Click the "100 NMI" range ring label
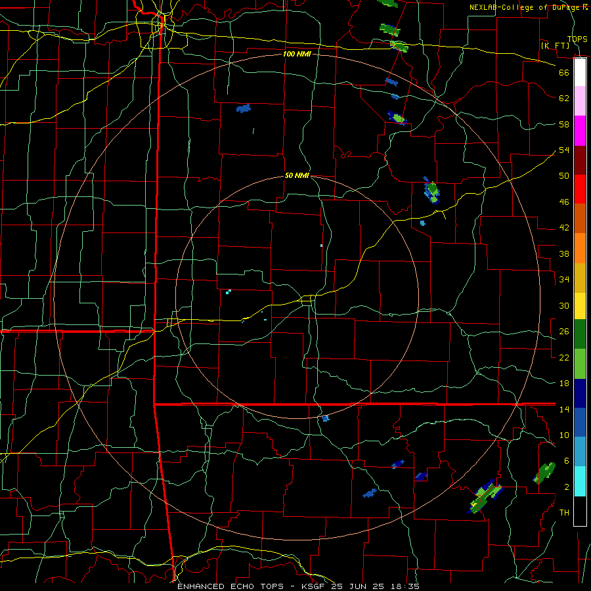The image size is (591, 591). pos(297,54)
